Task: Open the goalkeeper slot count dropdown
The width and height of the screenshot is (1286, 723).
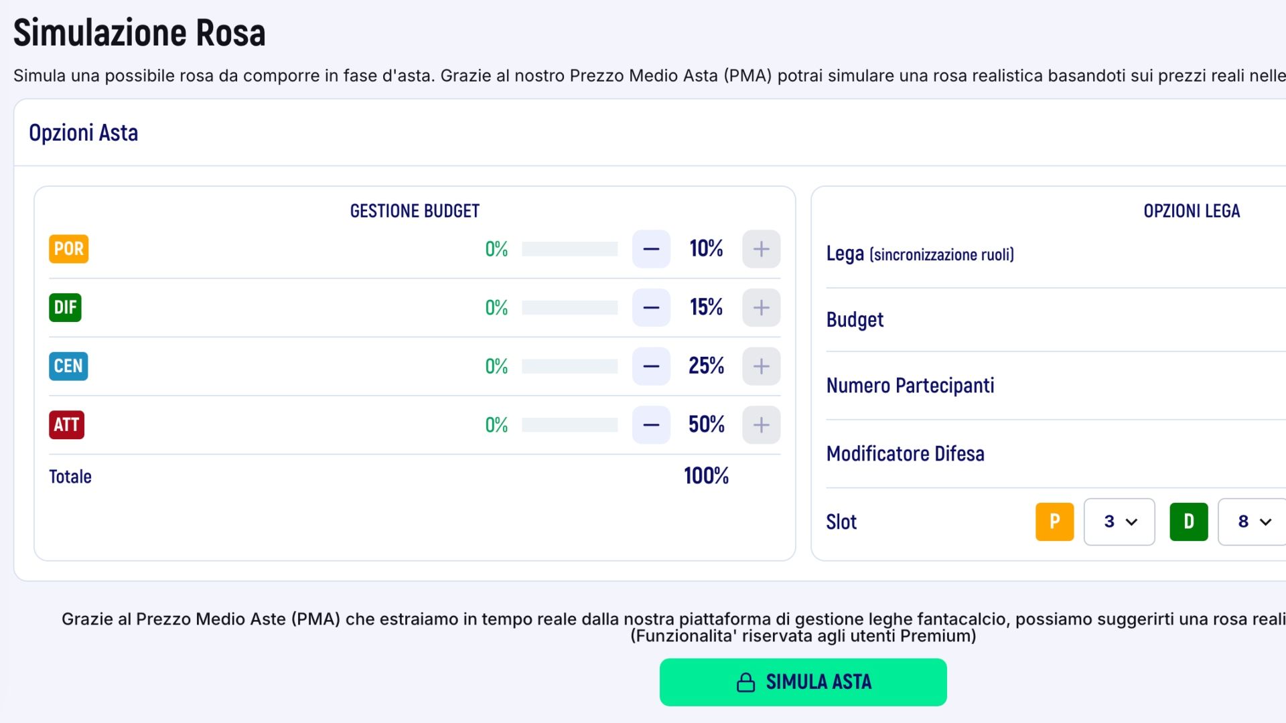Action: (1119, 522)
